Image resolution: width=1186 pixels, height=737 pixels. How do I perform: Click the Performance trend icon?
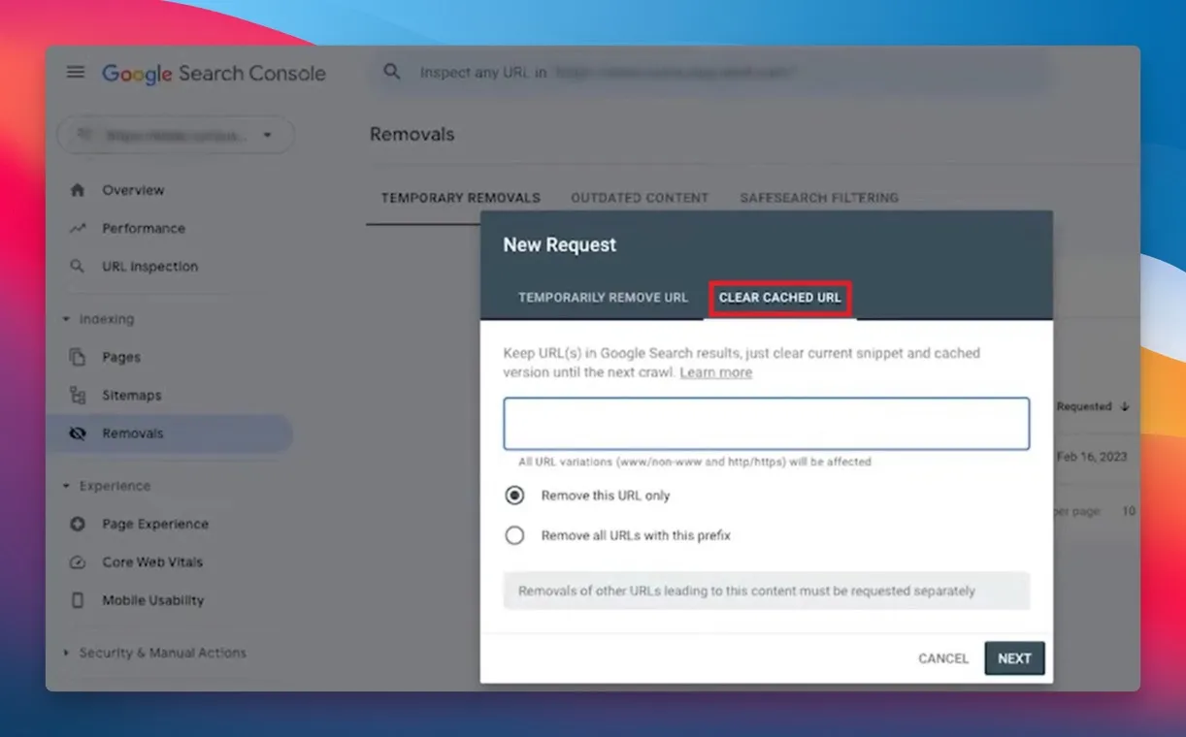78,229
